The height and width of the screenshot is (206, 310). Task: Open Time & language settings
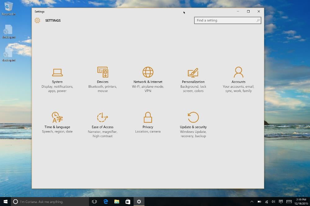click(x=57, y=123)
